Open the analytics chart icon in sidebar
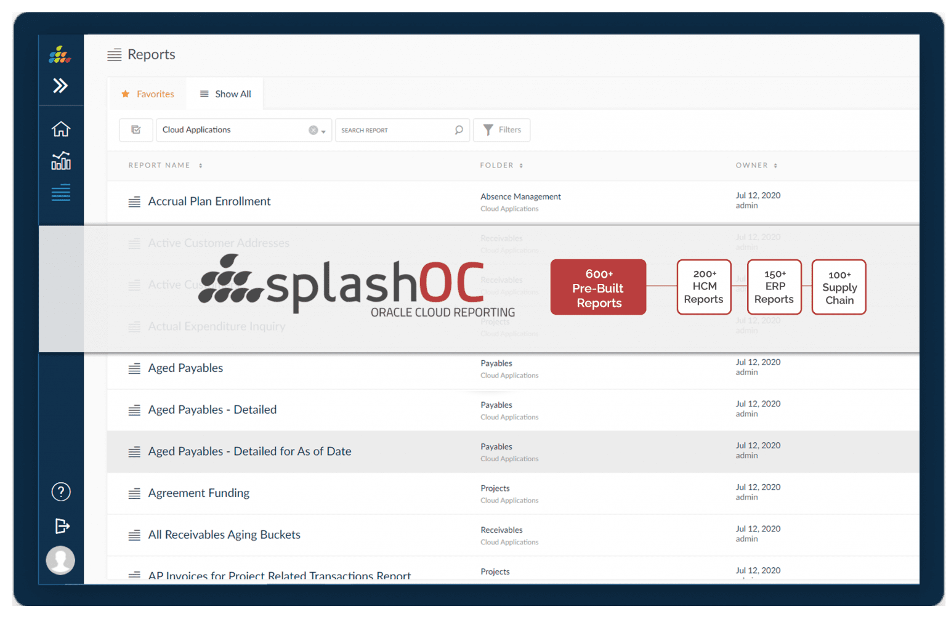Viewport: 946px width, 622px height. click(x=60, y=160)
